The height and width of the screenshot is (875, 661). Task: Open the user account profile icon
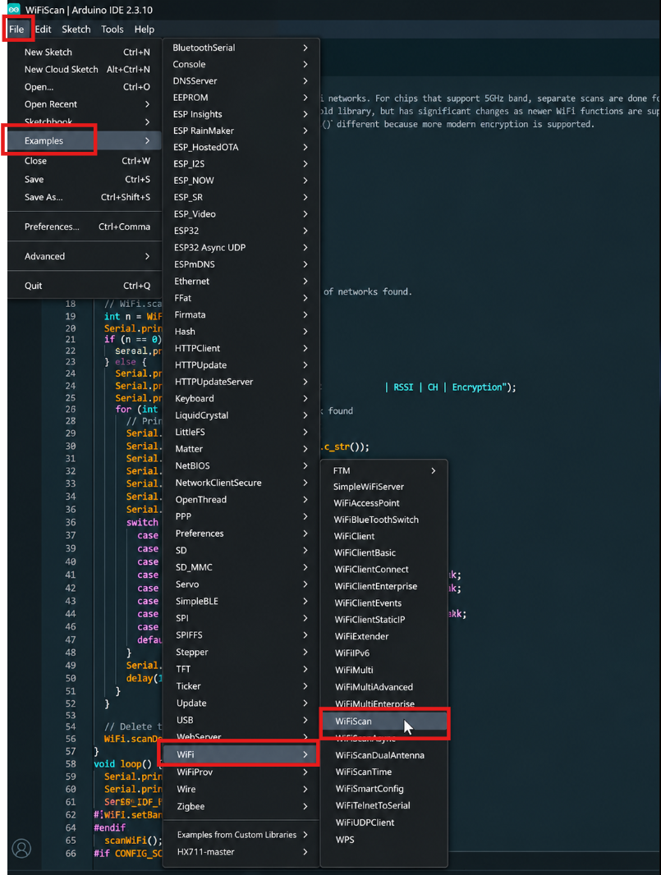pos(22,848)
